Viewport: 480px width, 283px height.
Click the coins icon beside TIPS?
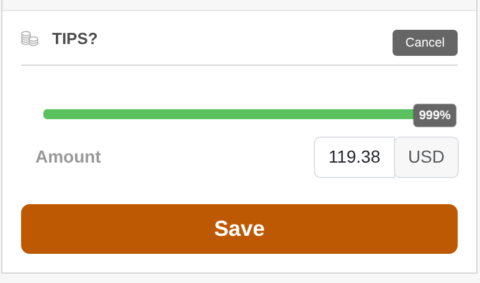click(29, 38)
